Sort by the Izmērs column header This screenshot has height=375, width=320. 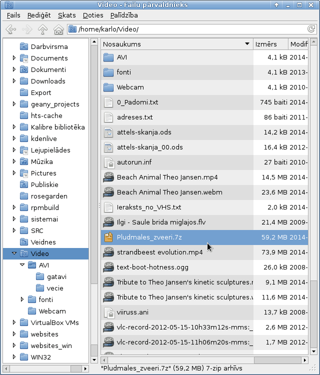point(270,44)
